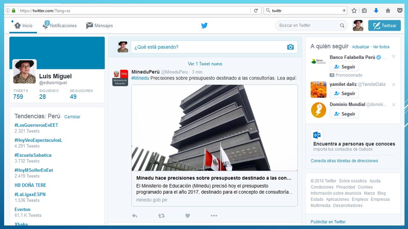Click the Ayuda footer link
408x229 pixels.
[375, 181]
